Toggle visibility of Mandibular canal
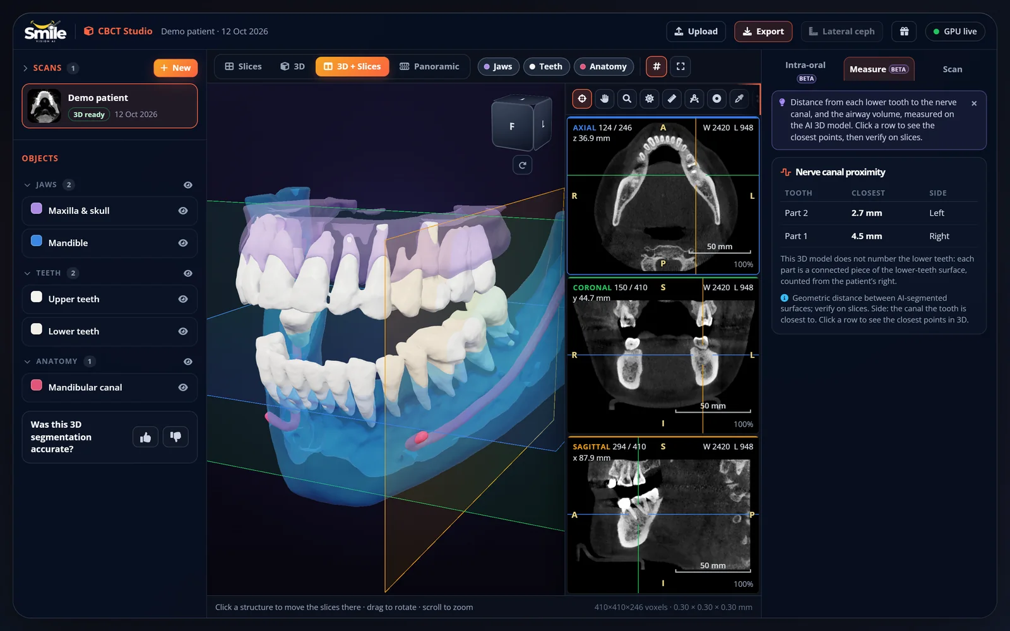 (183, 387)
